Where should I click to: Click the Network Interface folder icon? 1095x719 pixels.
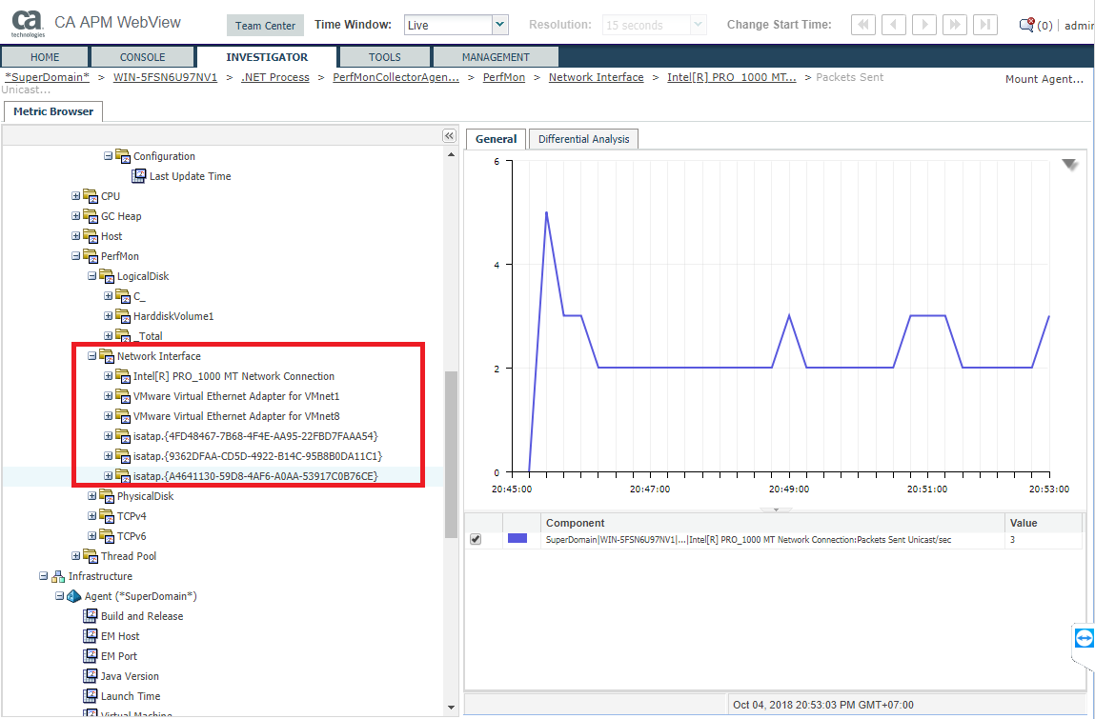pyautogui.click(x=107, y=357)
